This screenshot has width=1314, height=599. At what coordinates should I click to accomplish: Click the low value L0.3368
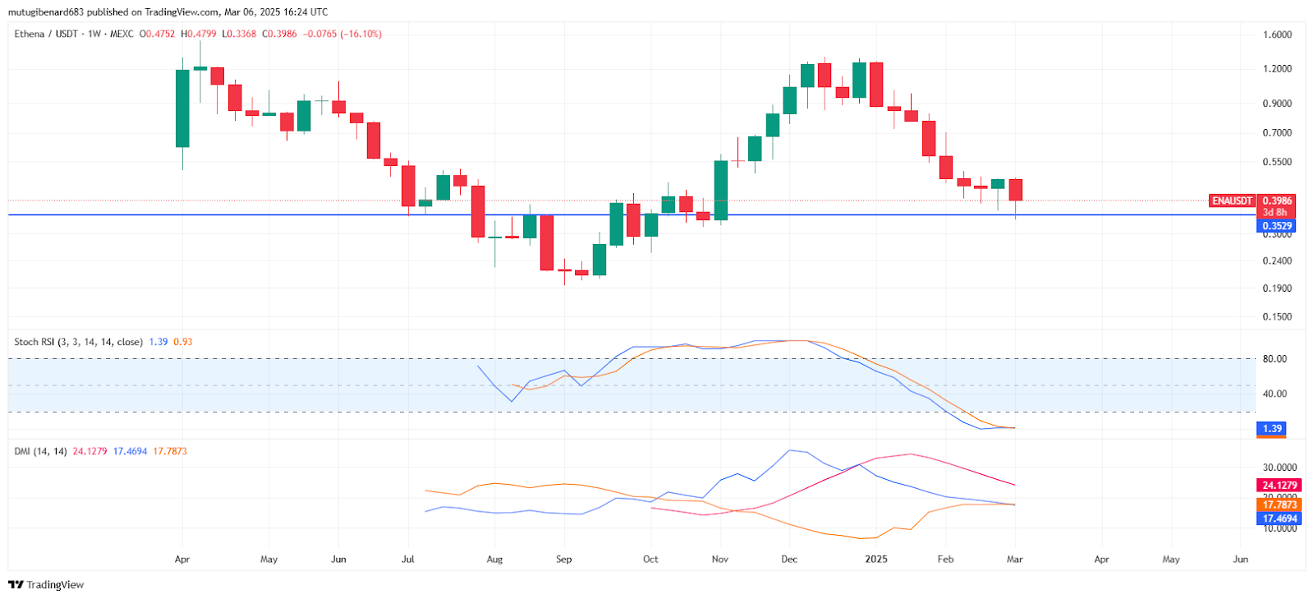coord(239,34)
